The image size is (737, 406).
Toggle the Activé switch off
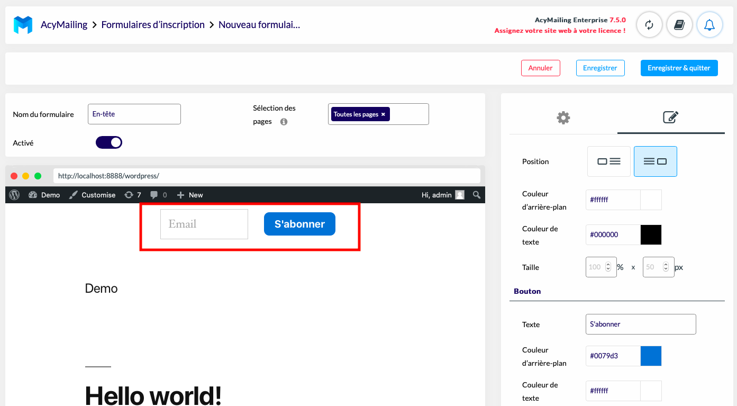109,142
